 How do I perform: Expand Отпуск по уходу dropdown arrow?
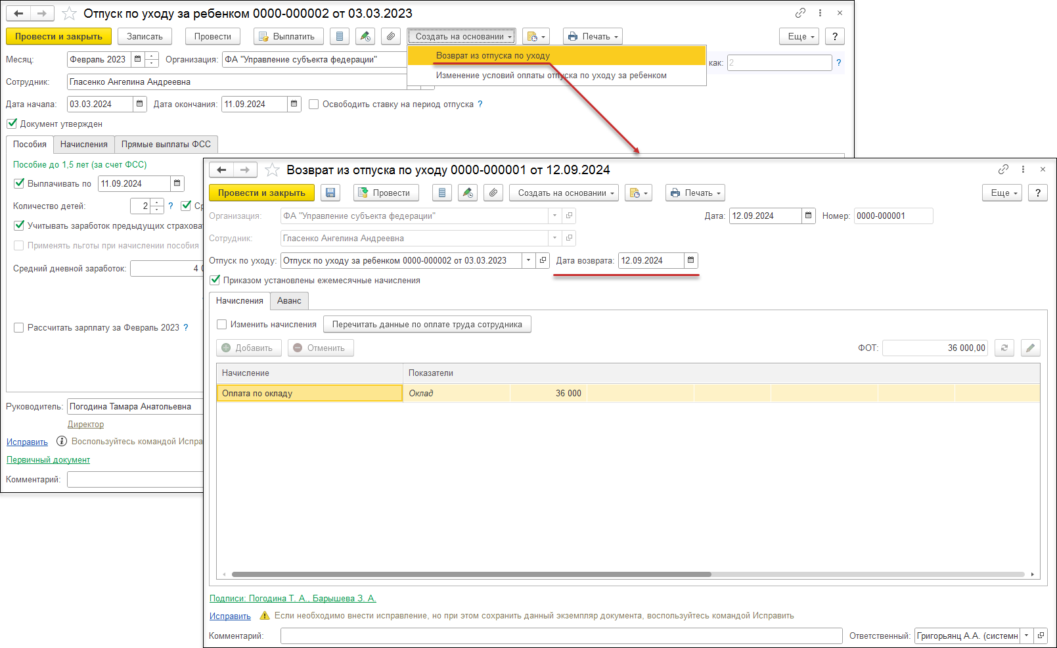pos(528,260)
